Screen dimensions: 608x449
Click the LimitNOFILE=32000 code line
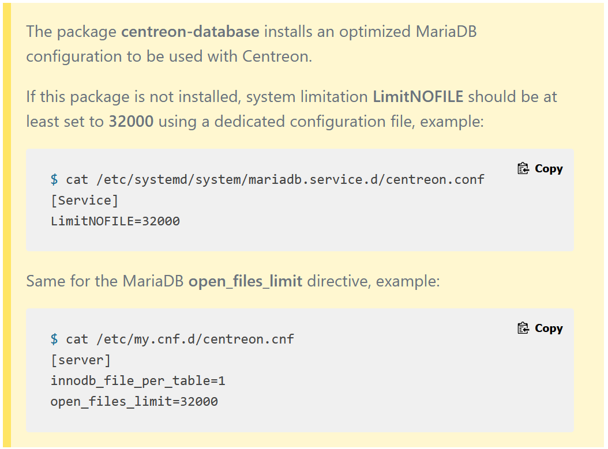115,221
